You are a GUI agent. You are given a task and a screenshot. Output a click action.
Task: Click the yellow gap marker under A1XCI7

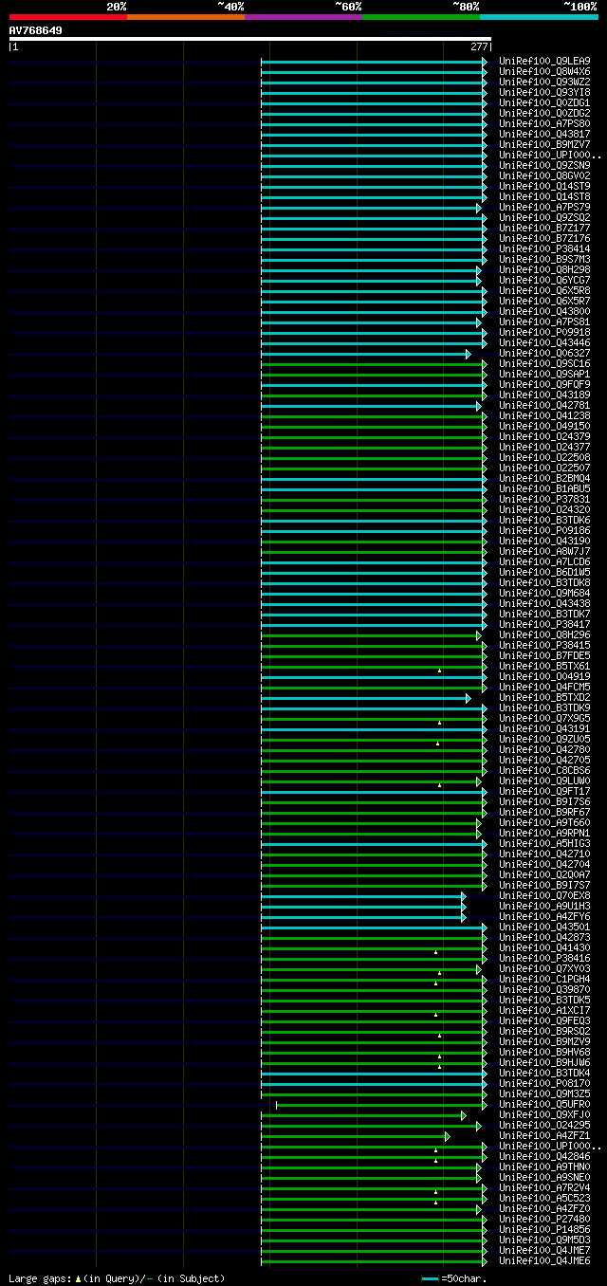[x=436, y=1015]
